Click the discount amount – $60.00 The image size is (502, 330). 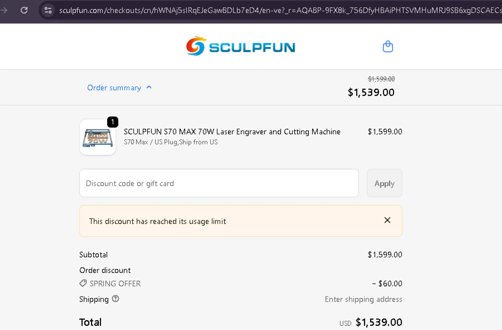coord(387,284)
